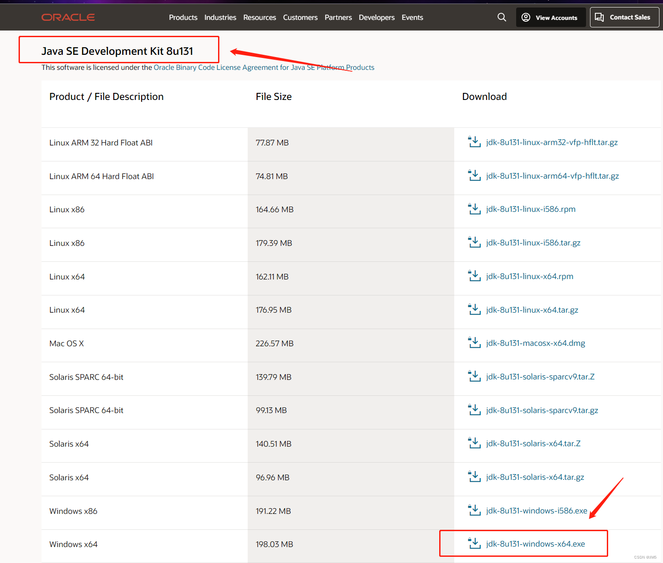The width and height of the screenshot is (663, 563).
Task: Click the 198.03 MB file size
Action: point(274,544)
